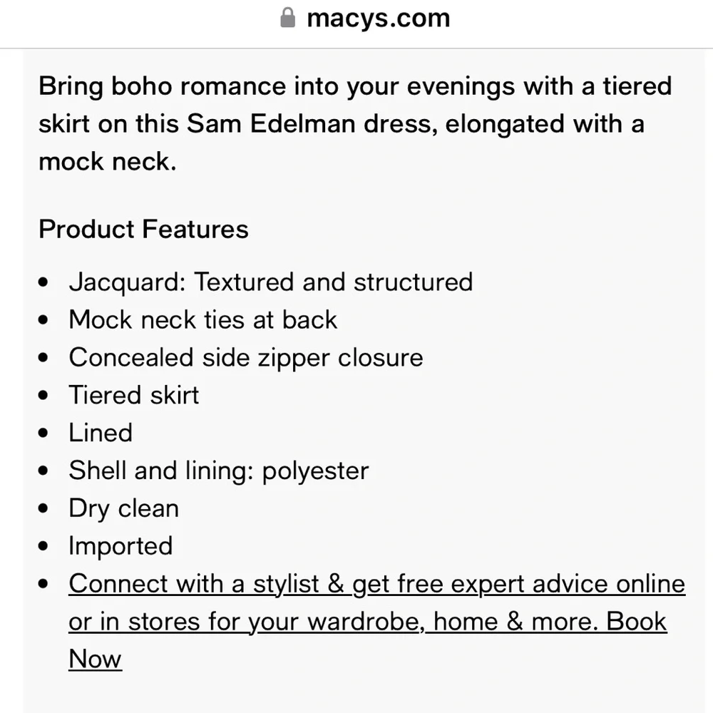Click the underlined Now word ending the link
The width and height of the screenshot is (713, 713).
coord(95,659)
